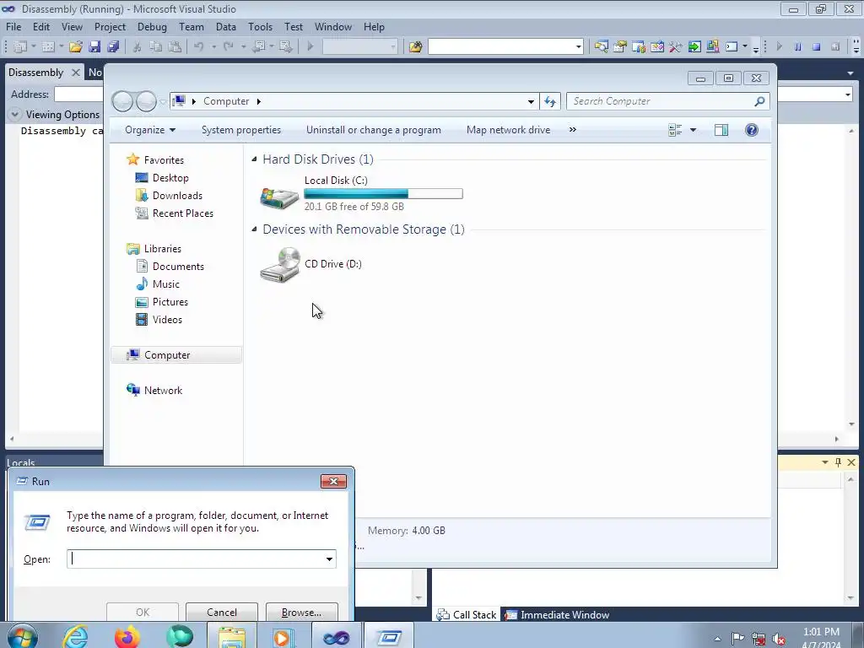Click the New Project icon
Viewport: 864px width, 648px height.
(20, 47)
